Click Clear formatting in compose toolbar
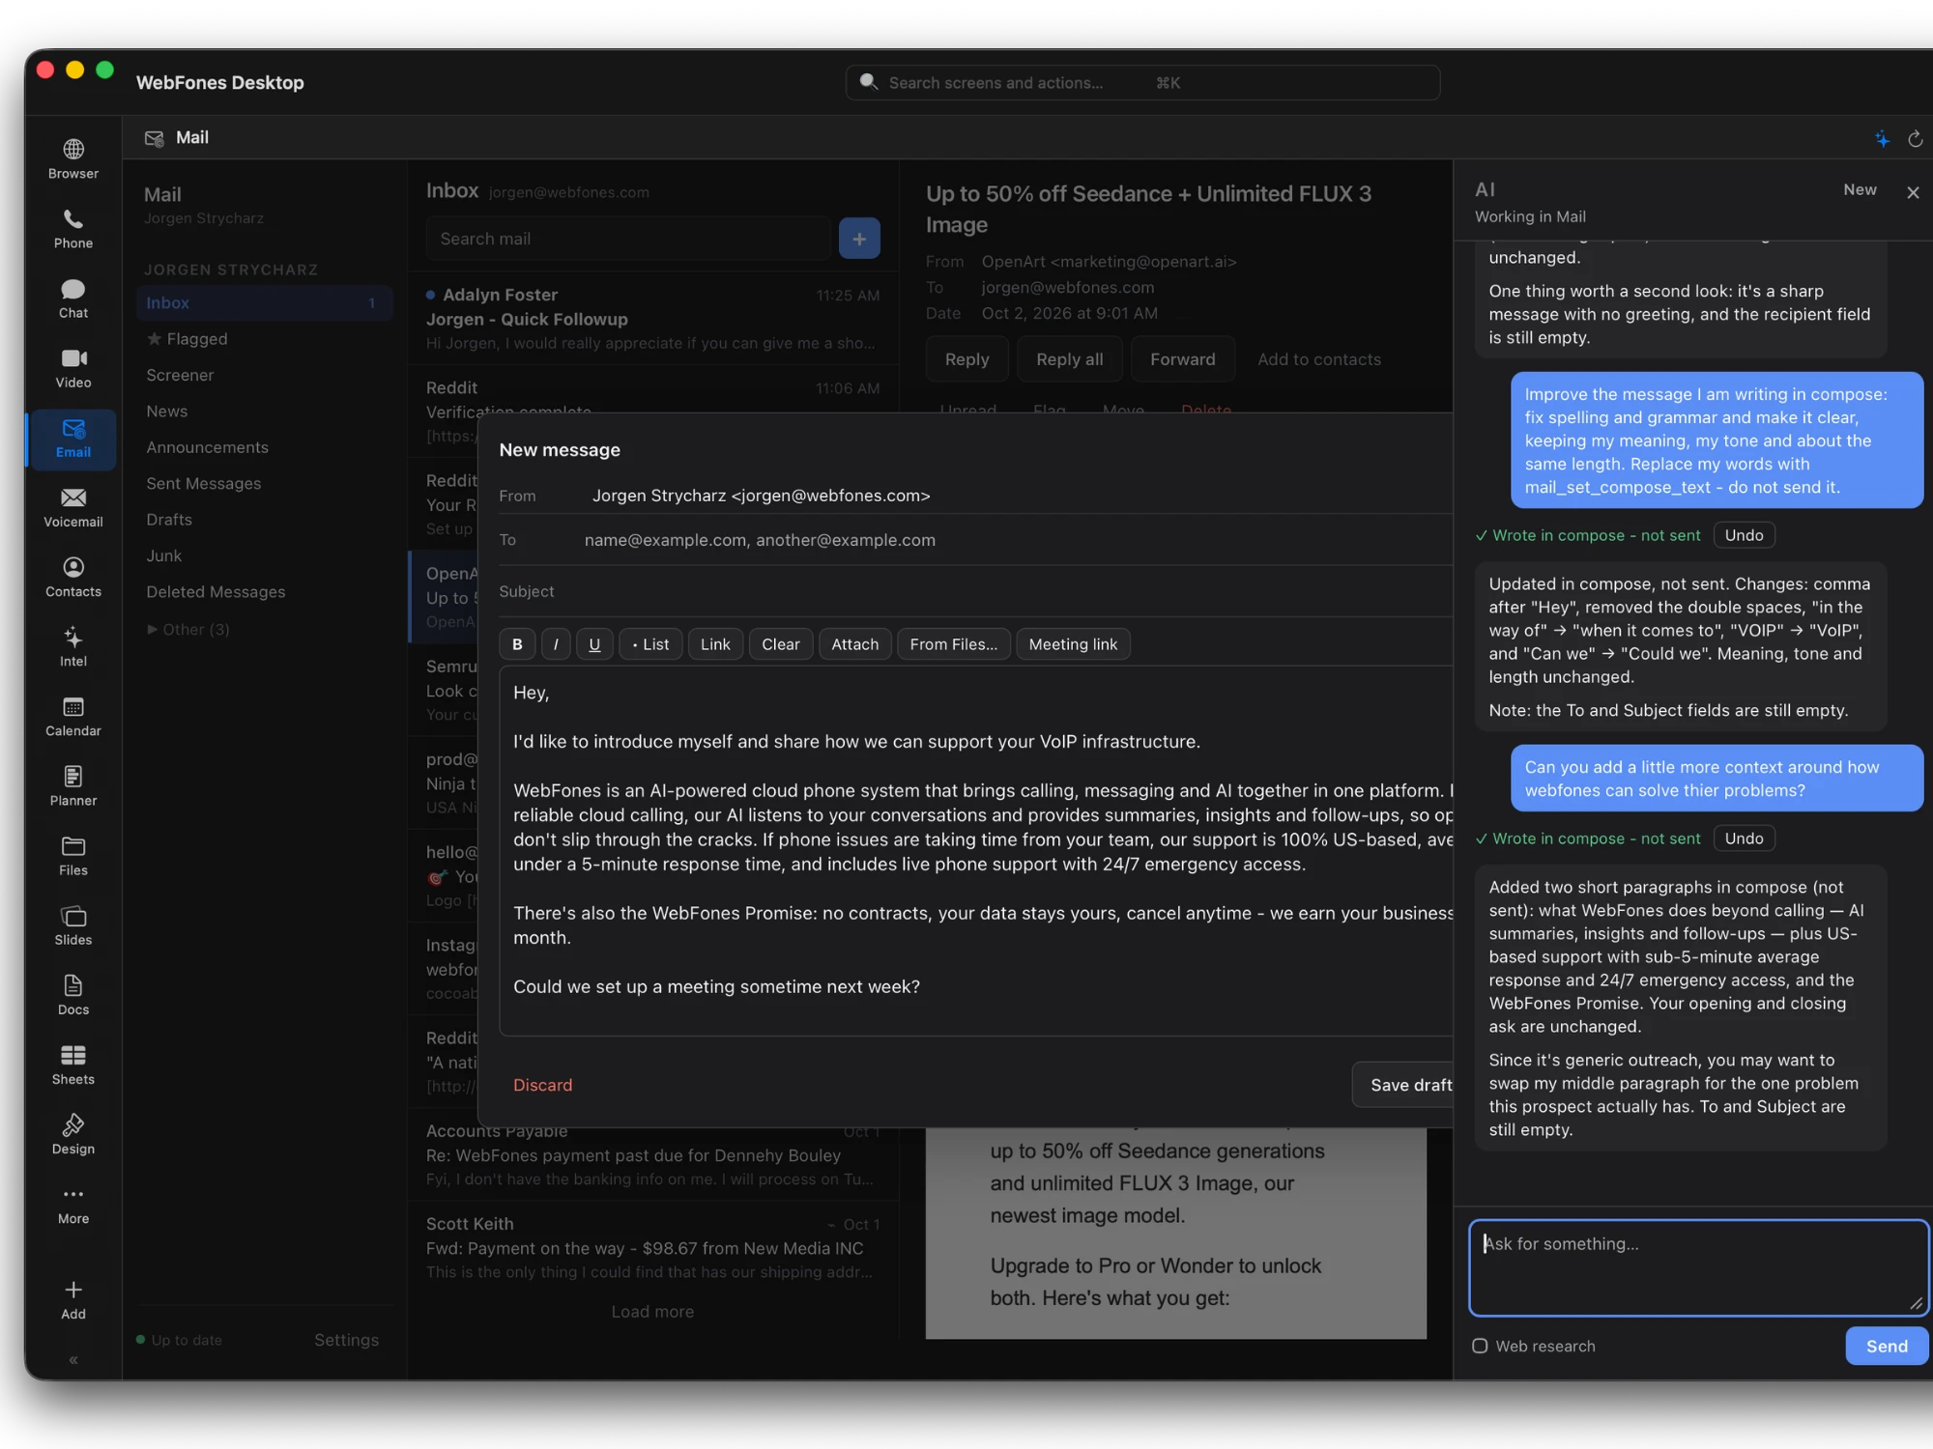The width and height of the screenshot is (1933, 1449). coord(781,644)
